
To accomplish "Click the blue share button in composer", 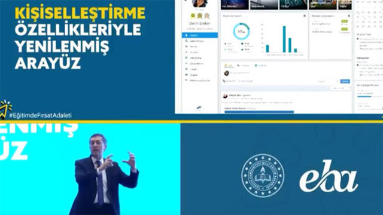I will [345, 81].
